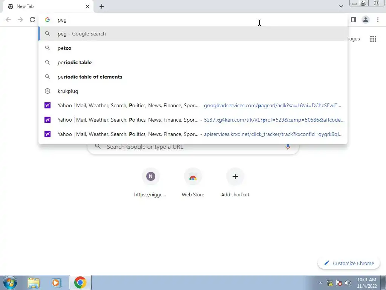The width and height of the screenshot is (386, 290).
Task: Launch Windows Media Player from taskbar
Action: coord(57,283)
